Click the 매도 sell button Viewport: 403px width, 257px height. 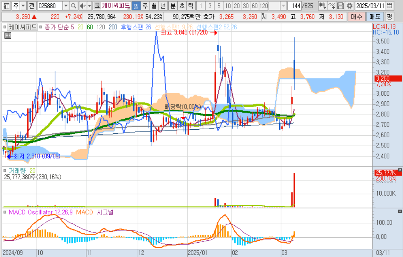pos(375,17)
